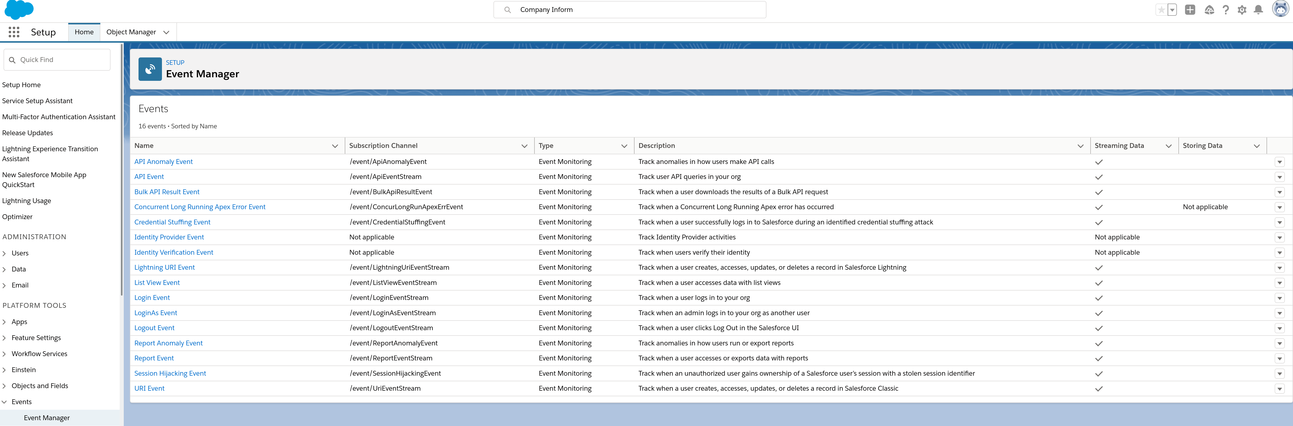Open the Name column header menu

click(x=335, y=146)
